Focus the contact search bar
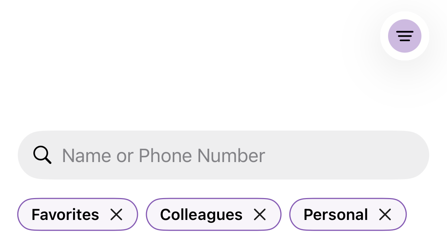The height and width of the screenshot is (247, 447). [223, 155]
